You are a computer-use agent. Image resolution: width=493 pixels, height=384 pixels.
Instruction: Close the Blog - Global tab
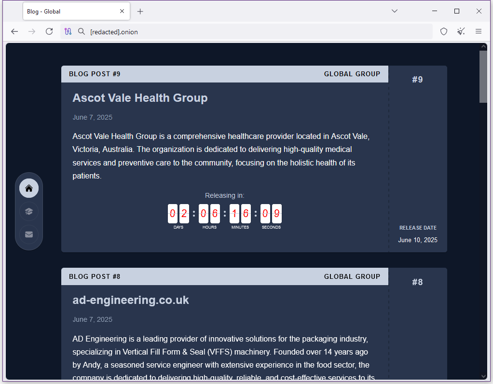[x=122, y=11]
